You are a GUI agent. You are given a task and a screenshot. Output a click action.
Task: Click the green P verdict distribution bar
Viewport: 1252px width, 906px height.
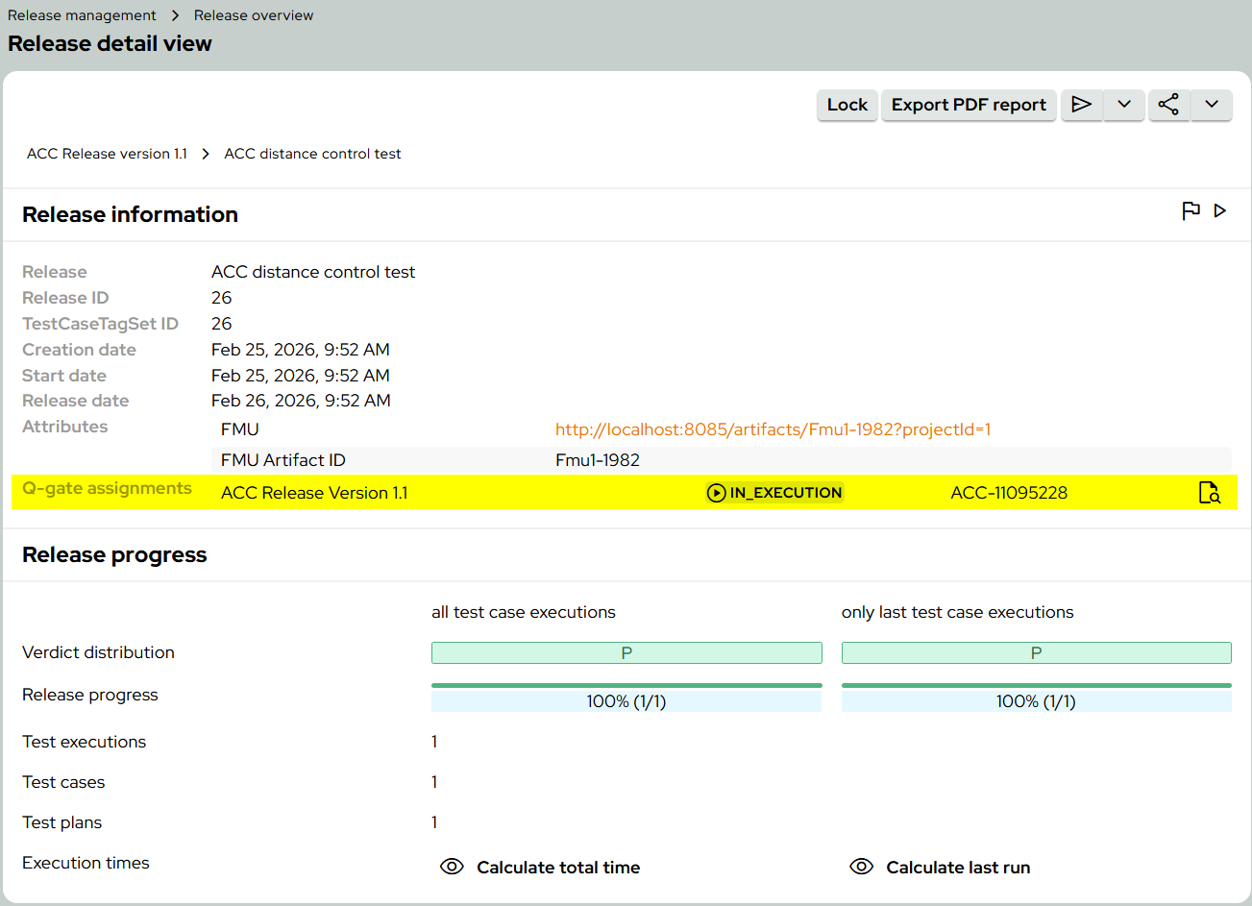[626, 652]
